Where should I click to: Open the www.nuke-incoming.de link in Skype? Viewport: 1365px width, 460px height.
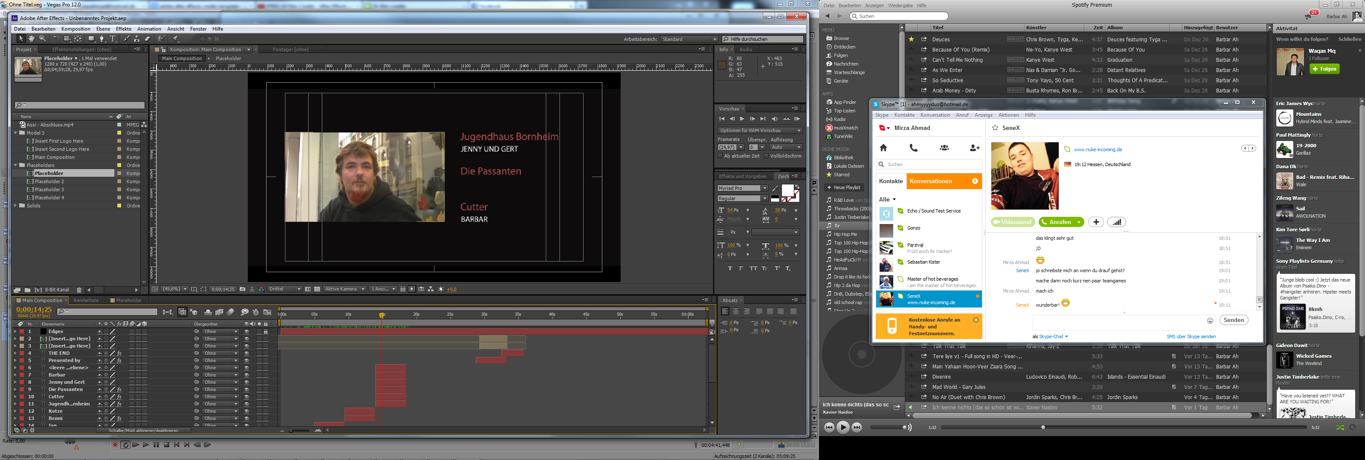tap(1098, 150)
